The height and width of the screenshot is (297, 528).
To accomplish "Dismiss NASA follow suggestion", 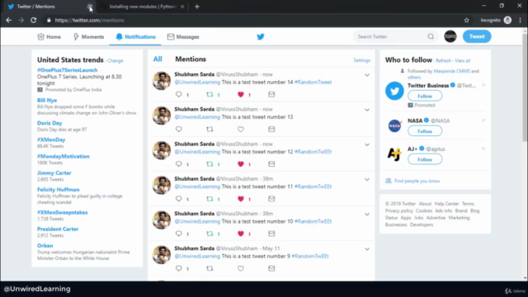I will click(483, 120).
